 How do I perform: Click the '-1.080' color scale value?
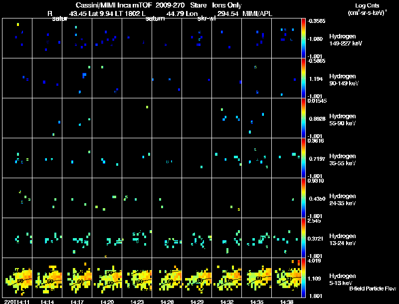(x=315, y=39)
